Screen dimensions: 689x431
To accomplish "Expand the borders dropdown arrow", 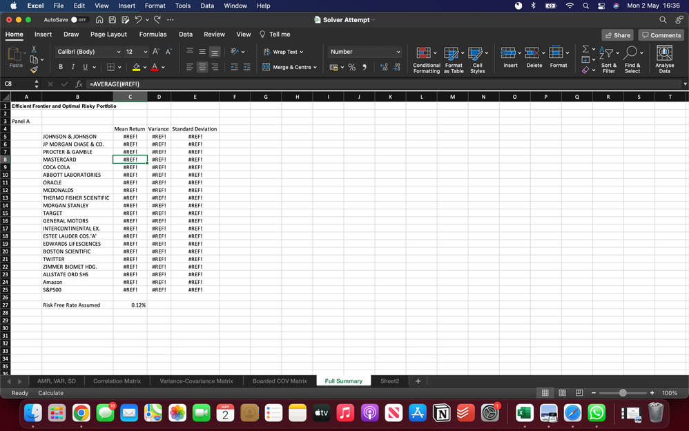I will [119, 67].
